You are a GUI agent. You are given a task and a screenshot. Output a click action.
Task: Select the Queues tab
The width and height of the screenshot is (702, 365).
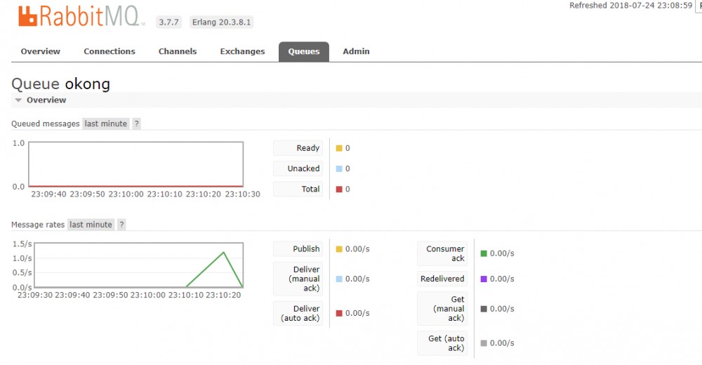[303, 51]
